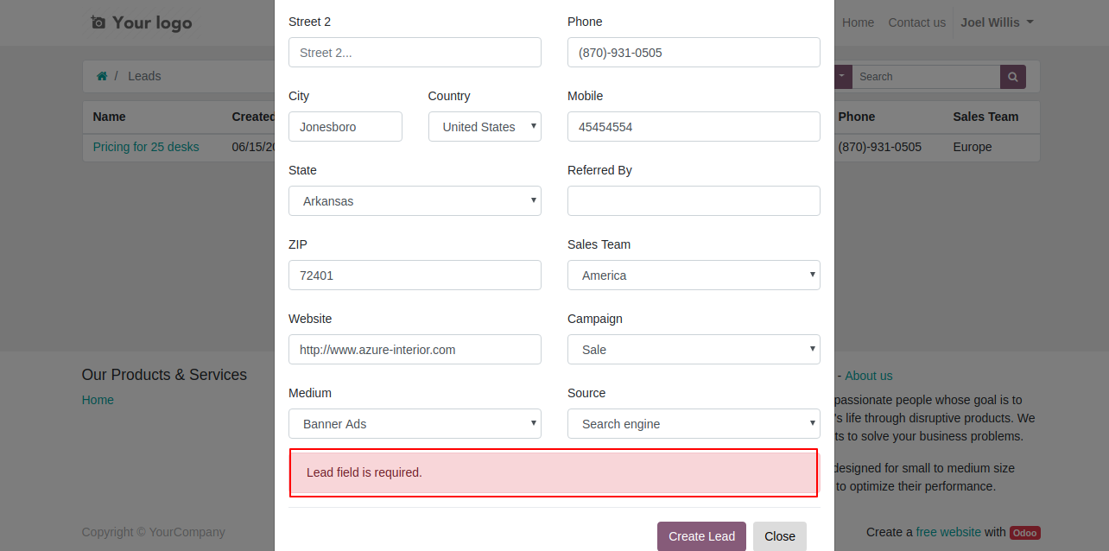Click the Street 2 input field
This screenshot has height=551, width=1109.
tap(415, 53)
